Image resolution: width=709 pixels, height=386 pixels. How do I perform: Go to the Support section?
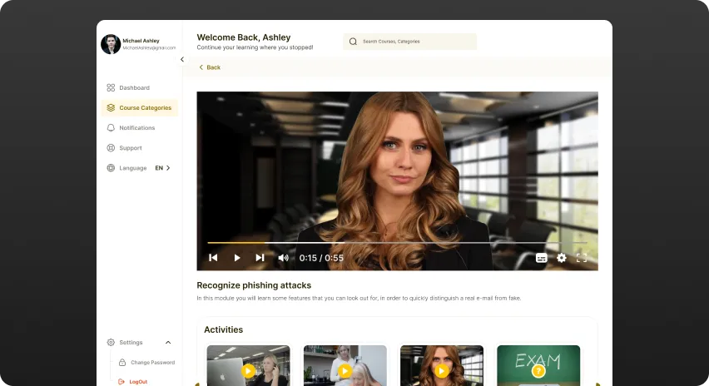pos(130,148)
